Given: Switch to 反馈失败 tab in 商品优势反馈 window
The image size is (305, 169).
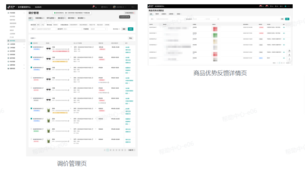Looking at the screenshot, I should (x=171, y=14).
